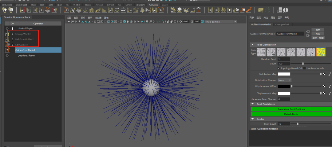Collapse the Root Distribution section
The image size is (332, 147).
coord(252,45)
